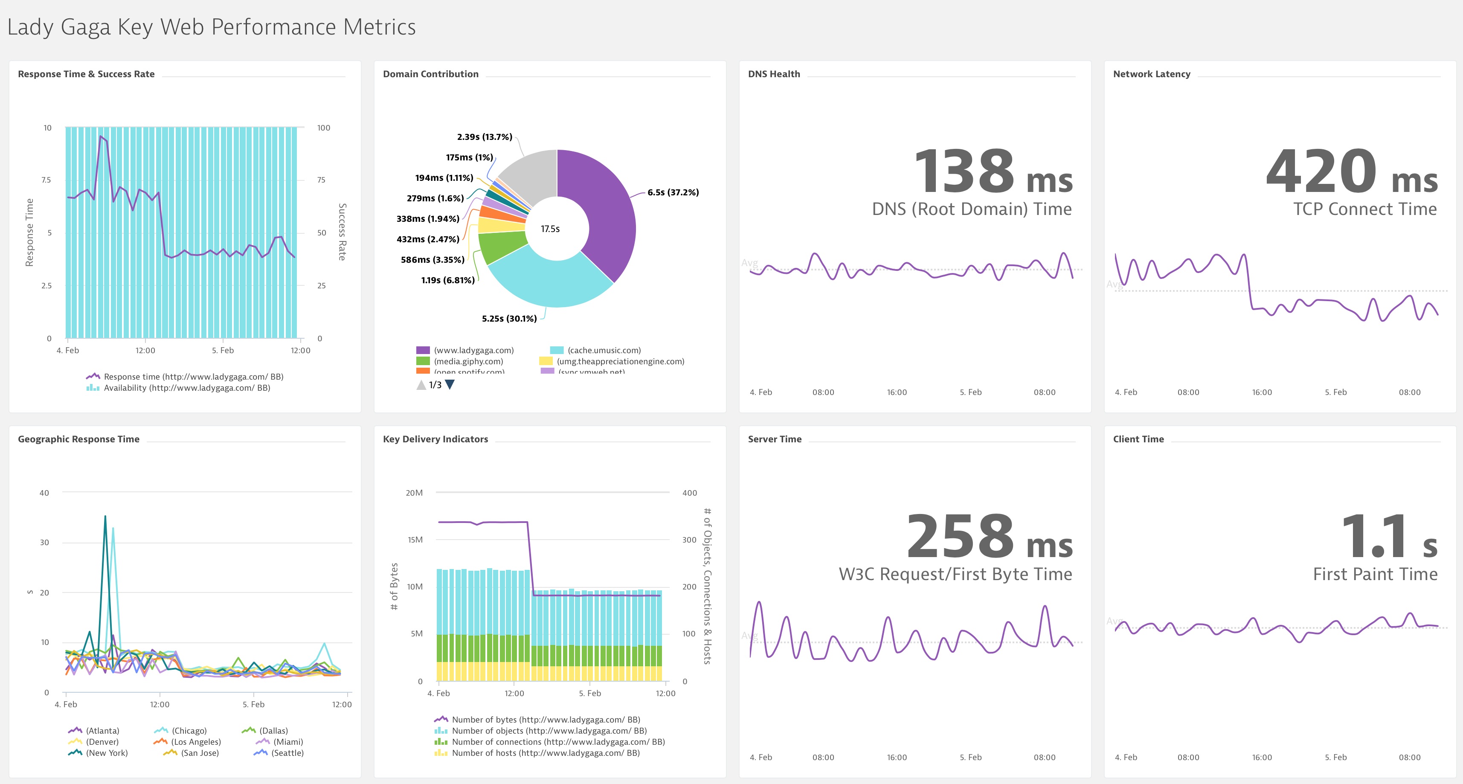Click the Number of objects legend icon
The image size is (1463, 784).
(x=441, y=731)
